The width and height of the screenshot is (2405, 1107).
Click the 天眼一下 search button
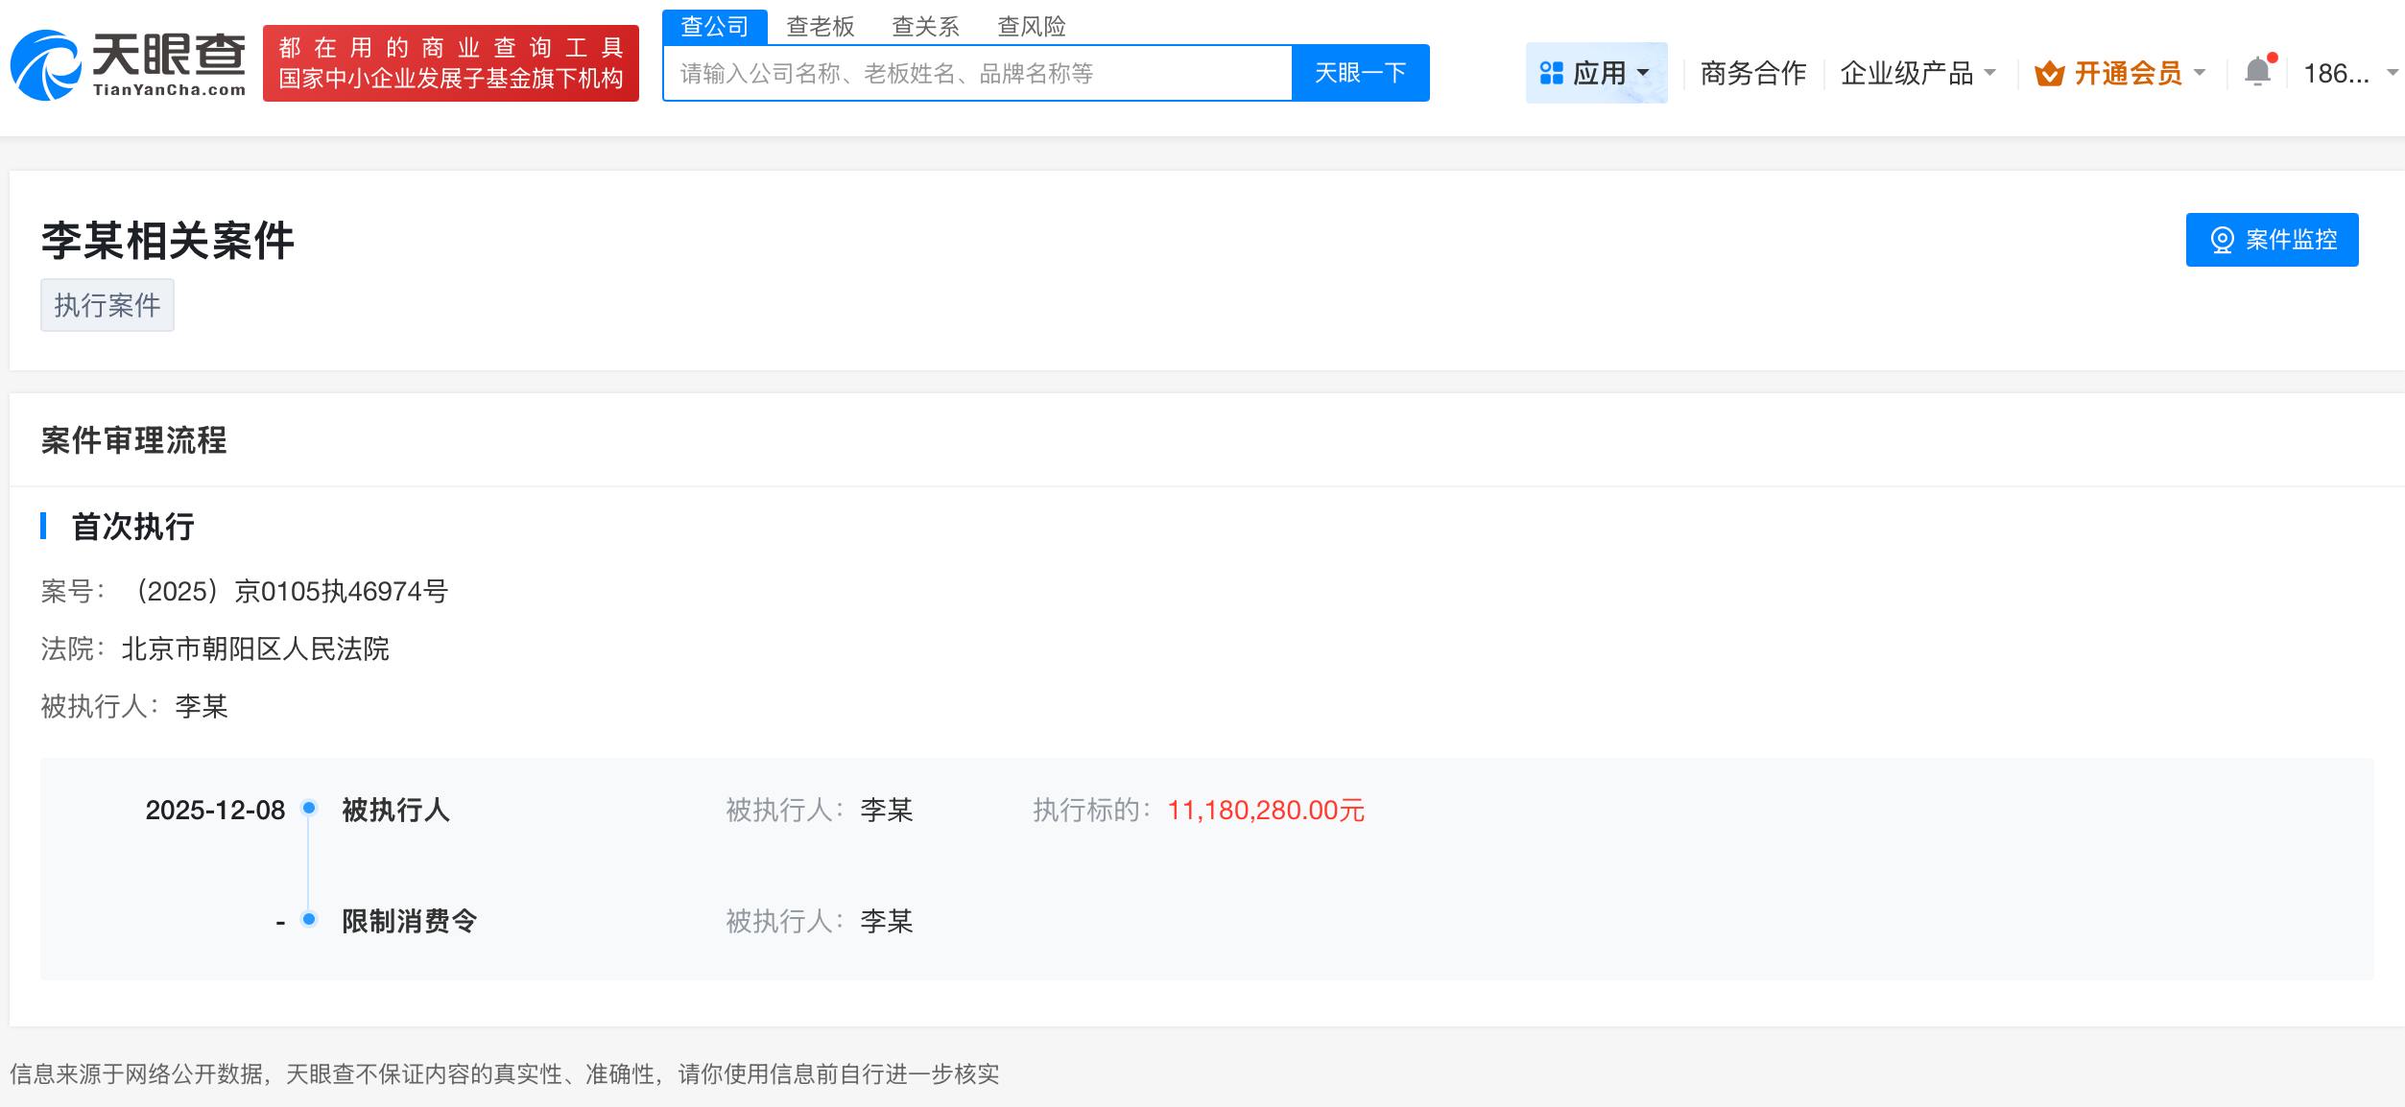pos(1360,72)
